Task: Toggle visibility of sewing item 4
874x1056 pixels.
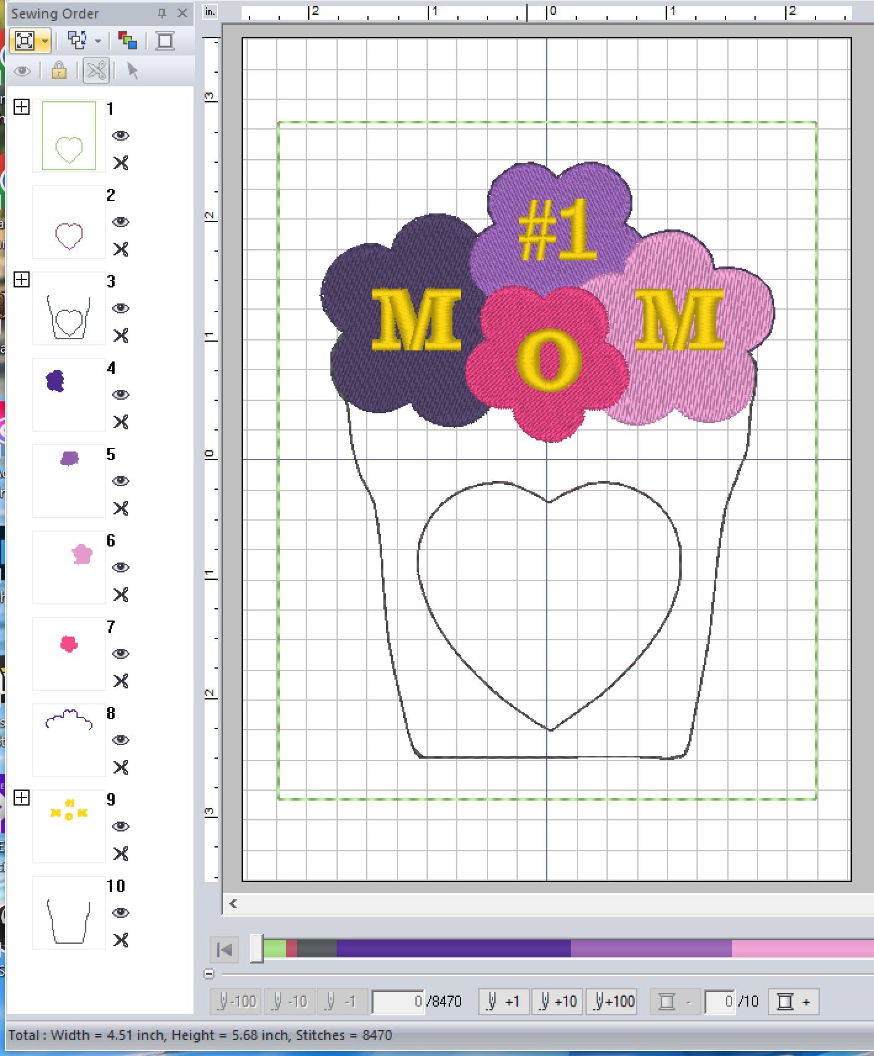Action: (x=121, y=395)
